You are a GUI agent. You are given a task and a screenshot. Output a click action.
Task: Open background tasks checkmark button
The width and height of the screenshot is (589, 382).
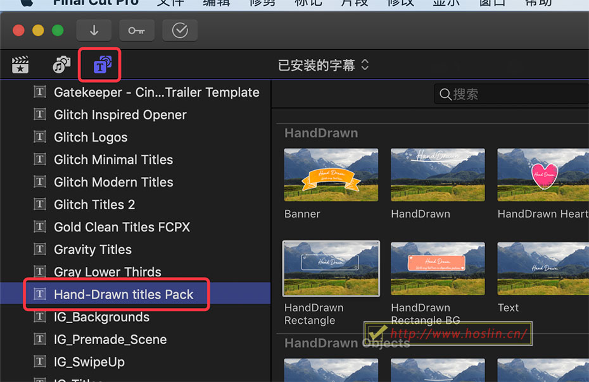click(x=180, y=30)
